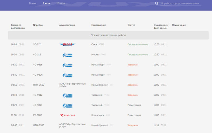Switch to the 8 ноя date tab
The width and height of the screenshot is (212, 133).
(33, 3)
